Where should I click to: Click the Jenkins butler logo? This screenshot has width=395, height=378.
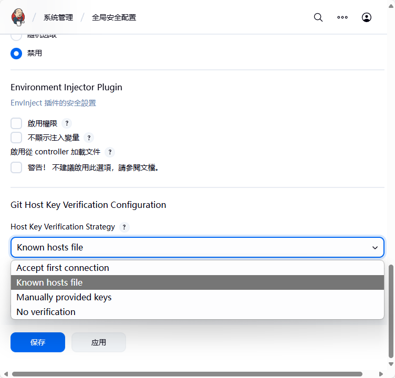[x=18, y=17]
